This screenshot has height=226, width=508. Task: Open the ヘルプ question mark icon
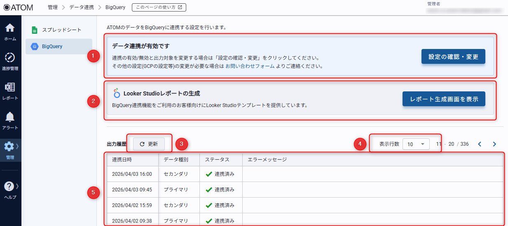[x=10, y=190]
